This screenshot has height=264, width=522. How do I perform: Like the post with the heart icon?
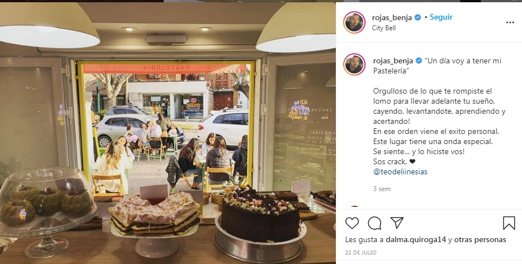pyautogui.click(x=352, y=223)
